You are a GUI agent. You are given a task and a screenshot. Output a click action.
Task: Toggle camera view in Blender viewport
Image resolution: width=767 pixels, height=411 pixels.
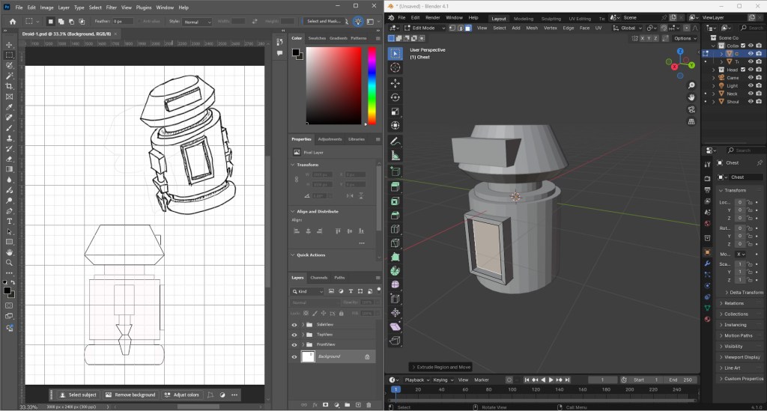(691, 109)
